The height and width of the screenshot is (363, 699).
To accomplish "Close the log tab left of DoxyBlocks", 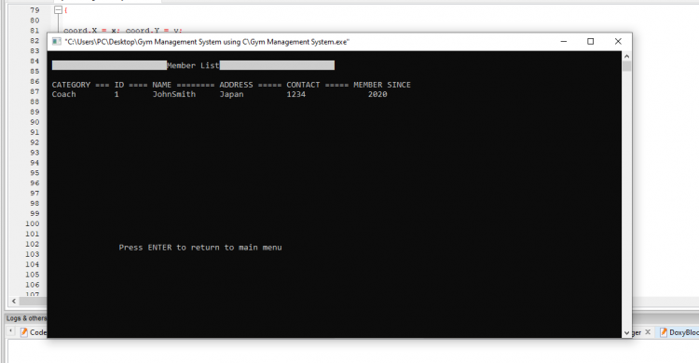I will tap(648, 332).
